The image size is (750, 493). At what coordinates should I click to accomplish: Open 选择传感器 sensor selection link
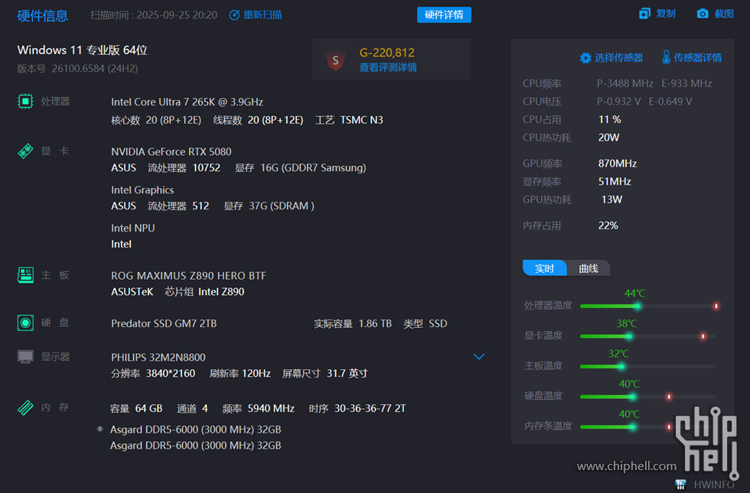point(619,58)
